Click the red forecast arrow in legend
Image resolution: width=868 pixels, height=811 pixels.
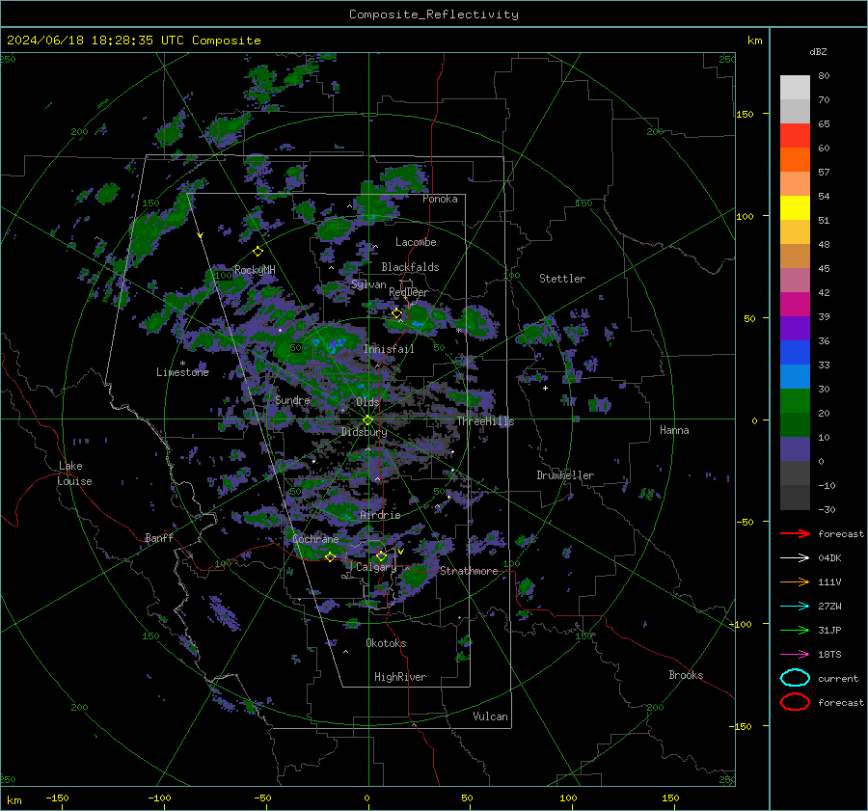point(795,533)
